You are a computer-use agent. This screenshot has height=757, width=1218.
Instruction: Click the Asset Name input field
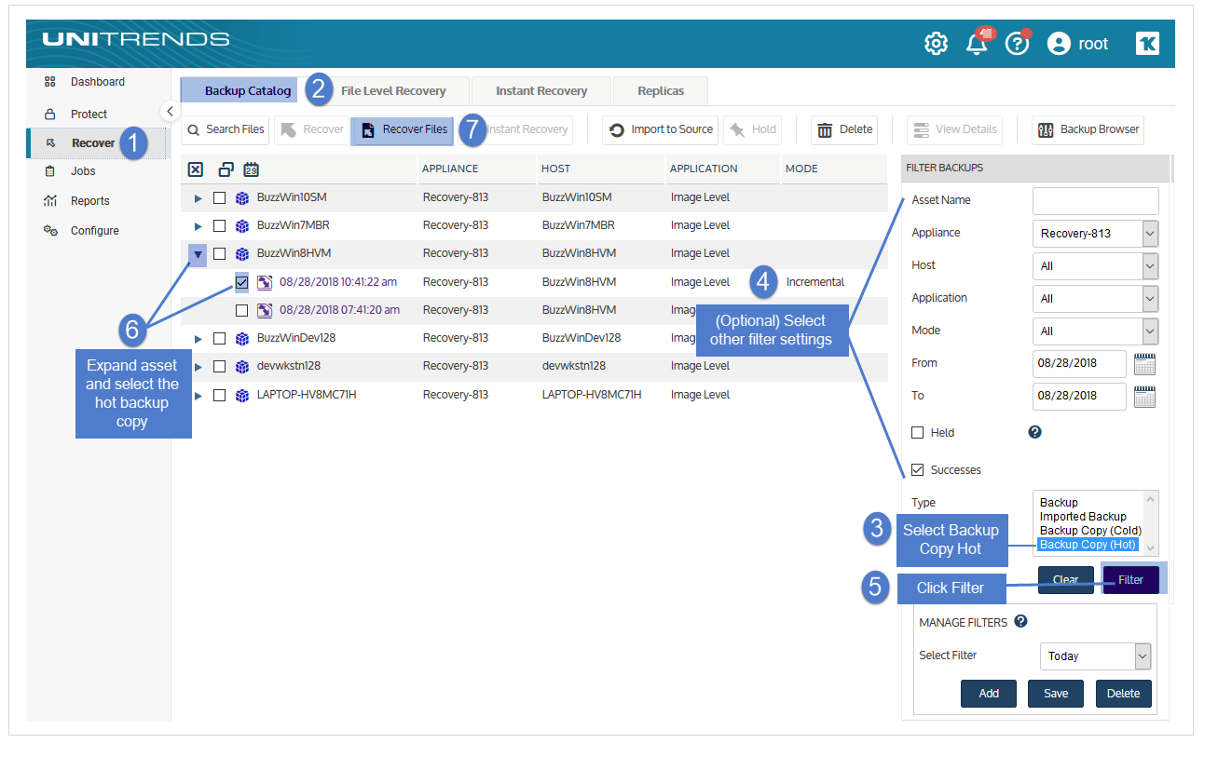click(x=1096, y=200)
